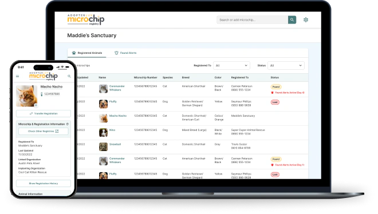The width and height of the screenshot is (378, 214).
Task: Switch to the Registered Animals tab
Action: coord(87,53)
